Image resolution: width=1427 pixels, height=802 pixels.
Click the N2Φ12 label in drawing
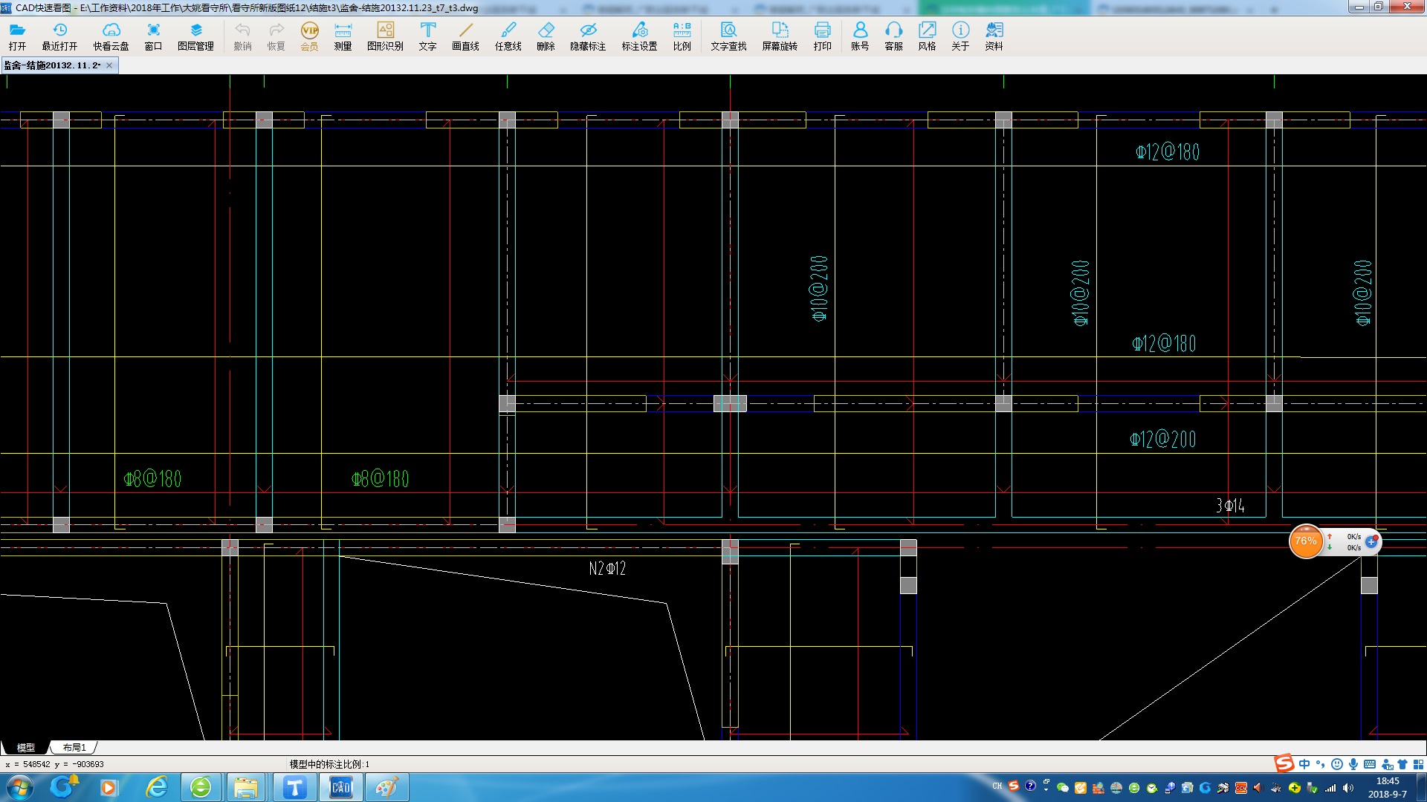[x=607, y=569]
